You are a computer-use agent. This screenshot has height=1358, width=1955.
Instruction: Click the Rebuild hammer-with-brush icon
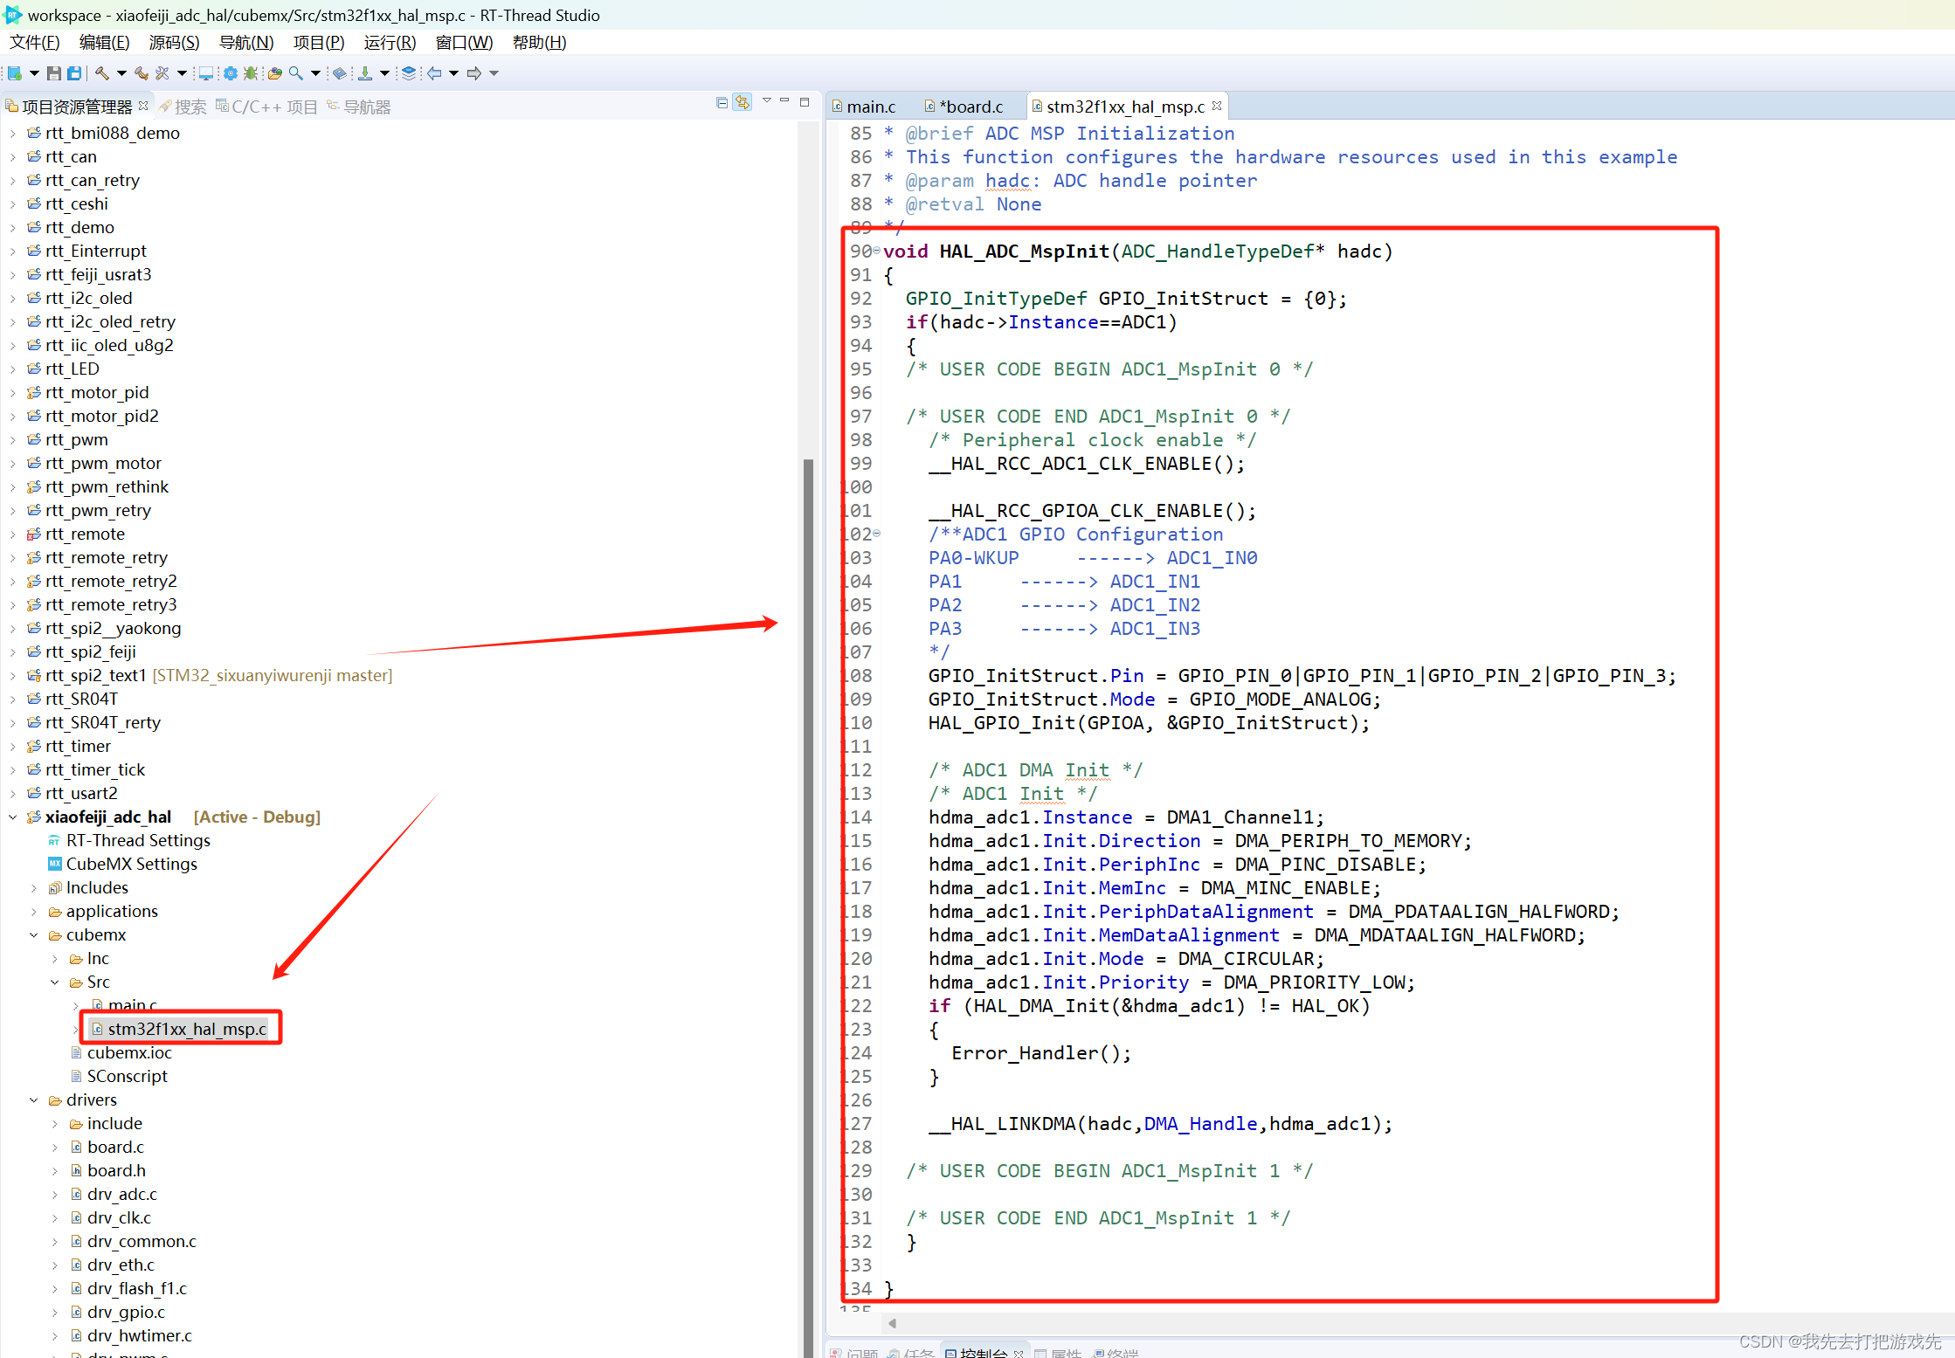coord(142,73)
